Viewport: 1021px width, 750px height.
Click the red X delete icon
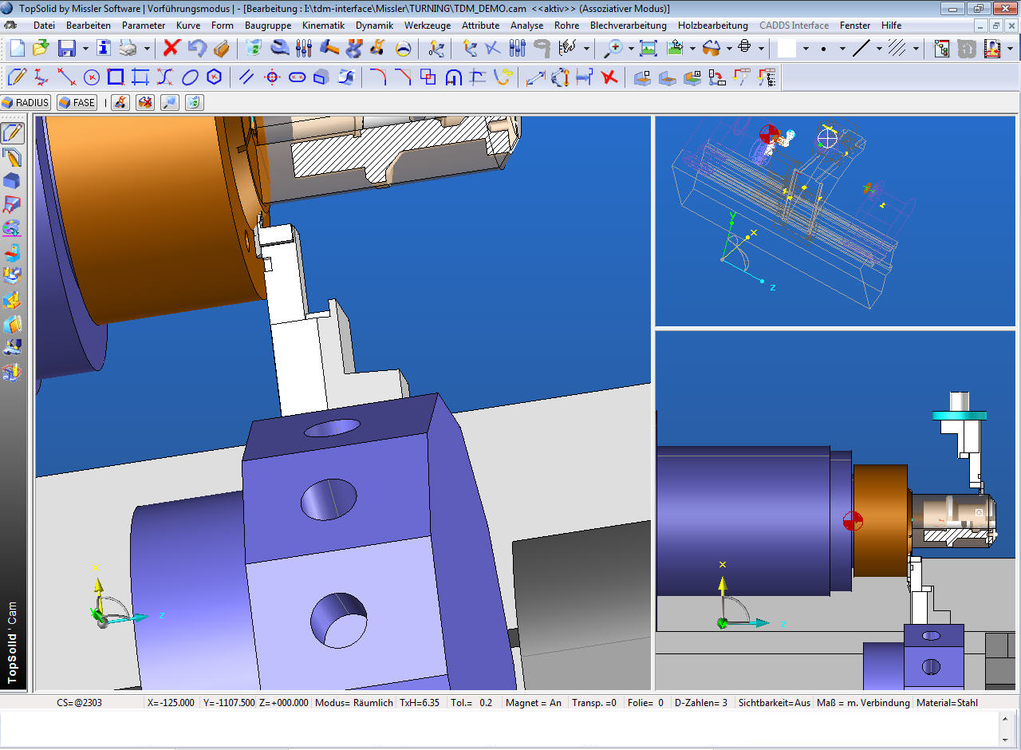[171, 48]
